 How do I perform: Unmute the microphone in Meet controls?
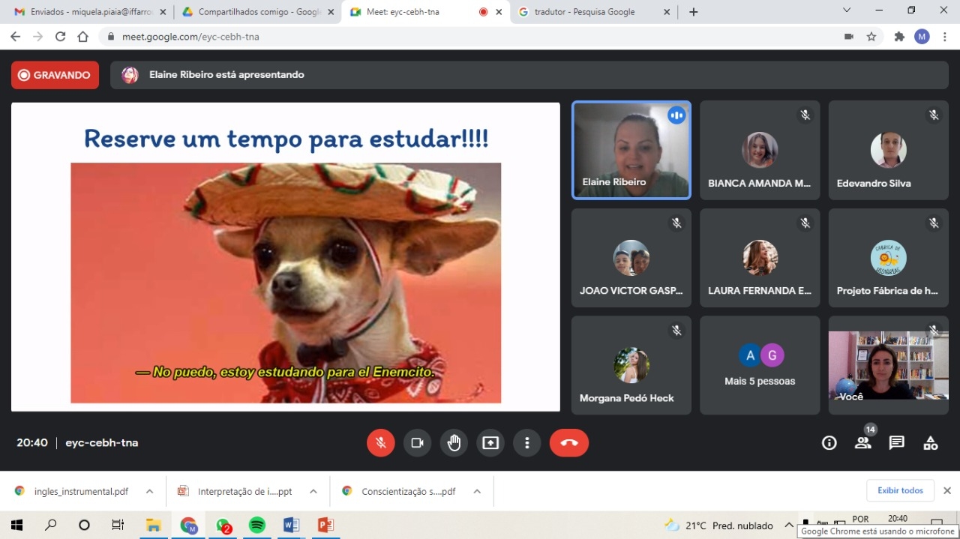(x=380, y=443)
